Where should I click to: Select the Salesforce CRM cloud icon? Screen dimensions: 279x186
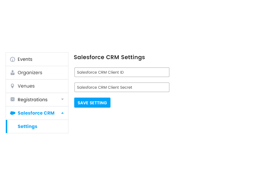point(12,113)
